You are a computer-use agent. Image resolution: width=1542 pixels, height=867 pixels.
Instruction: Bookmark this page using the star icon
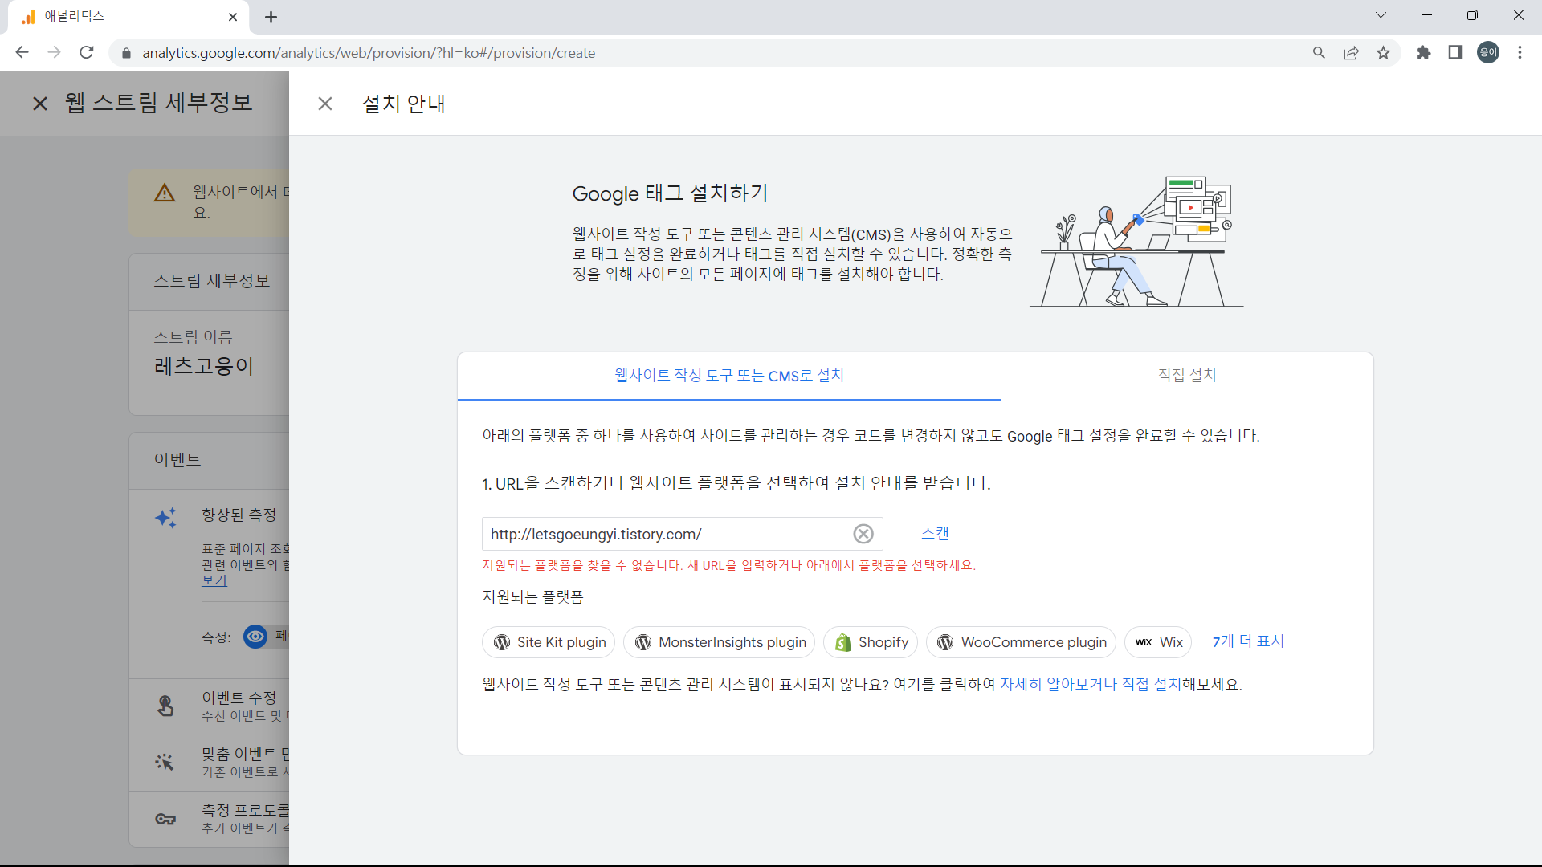(1383, 52)
